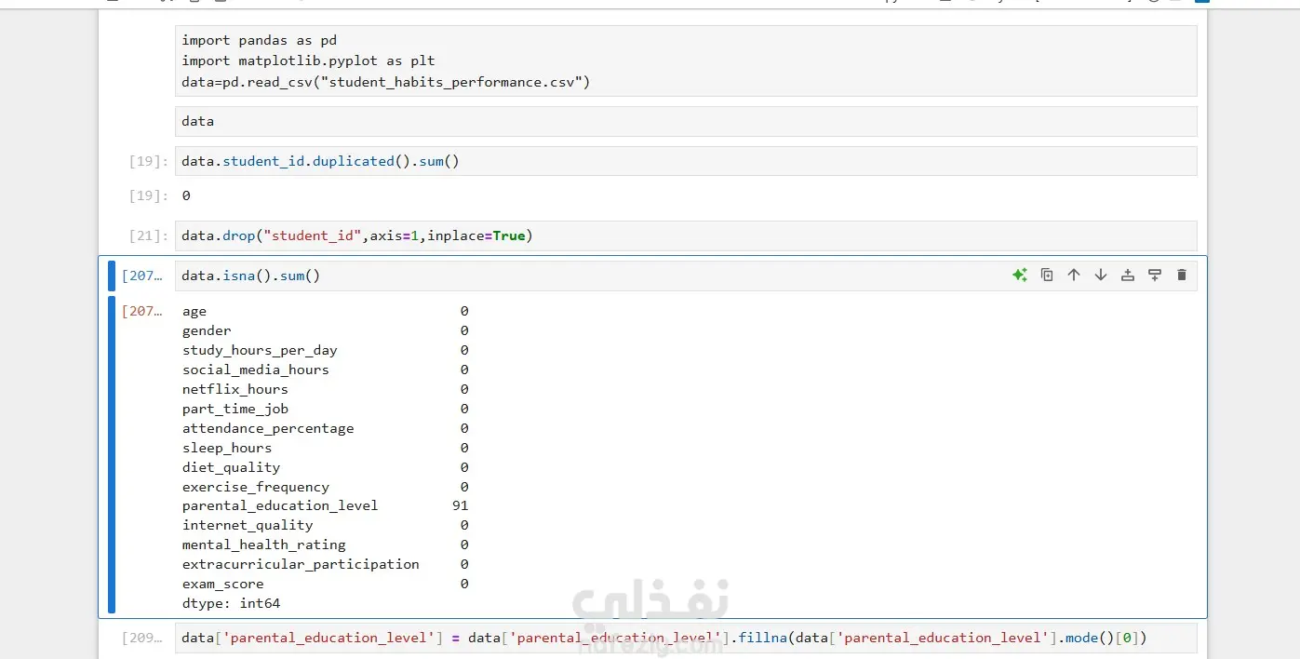
Task: Move the selected cell down
Action: point(1101,275)
